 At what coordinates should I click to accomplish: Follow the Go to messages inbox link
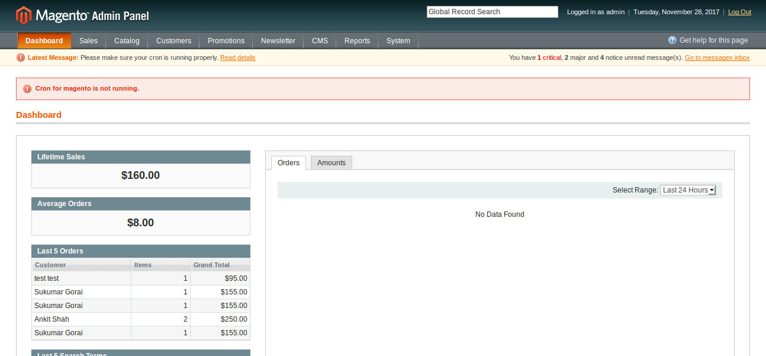tap(717, 57)
